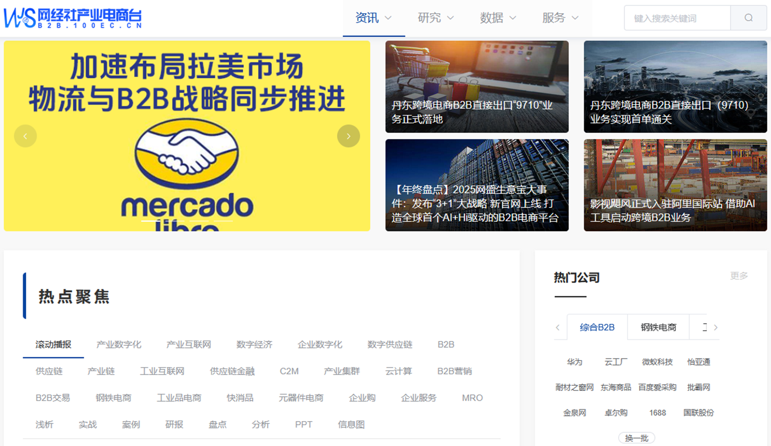Switch to the 钢铁电商 company tab

tap(658, 327)
